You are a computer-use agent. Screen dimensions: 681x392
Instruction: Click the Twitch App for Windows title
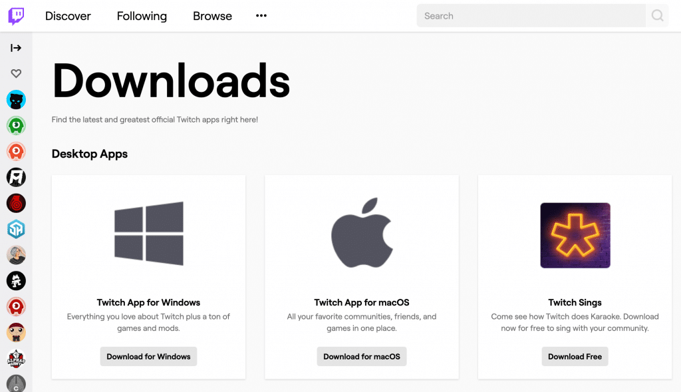click(x=148, y=302)
